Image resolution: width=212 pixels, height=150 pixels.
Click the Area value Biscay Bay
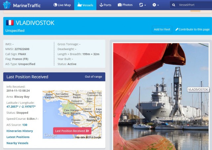tap(22, 97)
